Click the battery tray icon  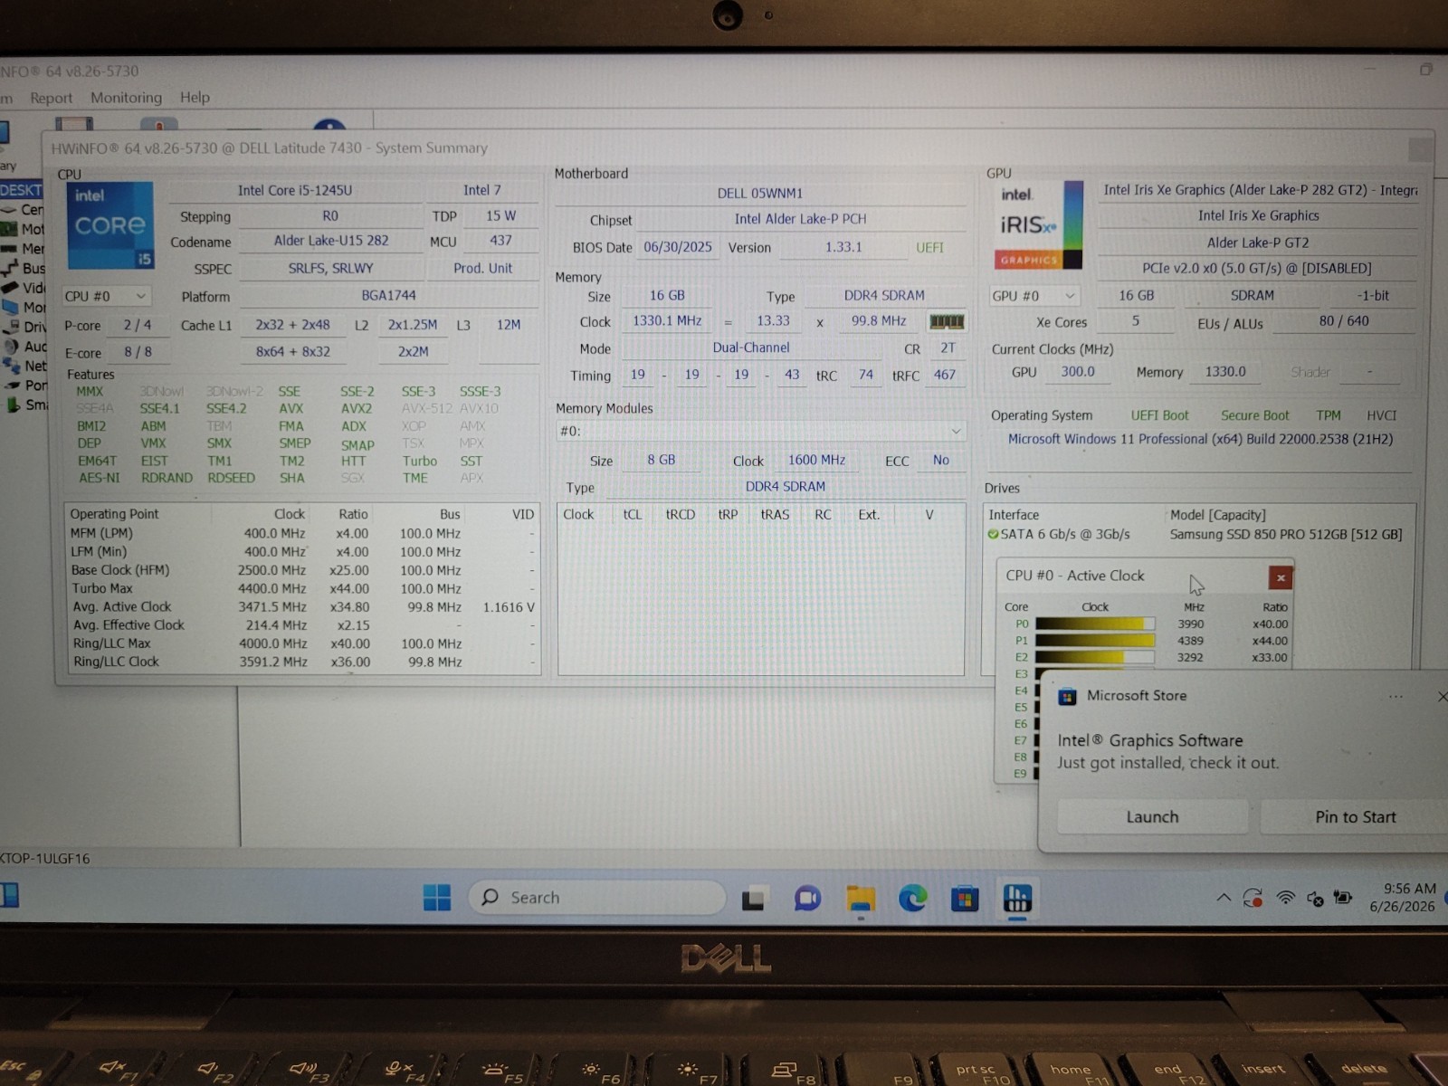click(x=1344, y=898)
